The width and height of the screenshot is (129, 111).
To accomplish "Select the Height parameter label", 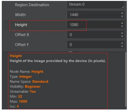I will click(x=21, y=25).
